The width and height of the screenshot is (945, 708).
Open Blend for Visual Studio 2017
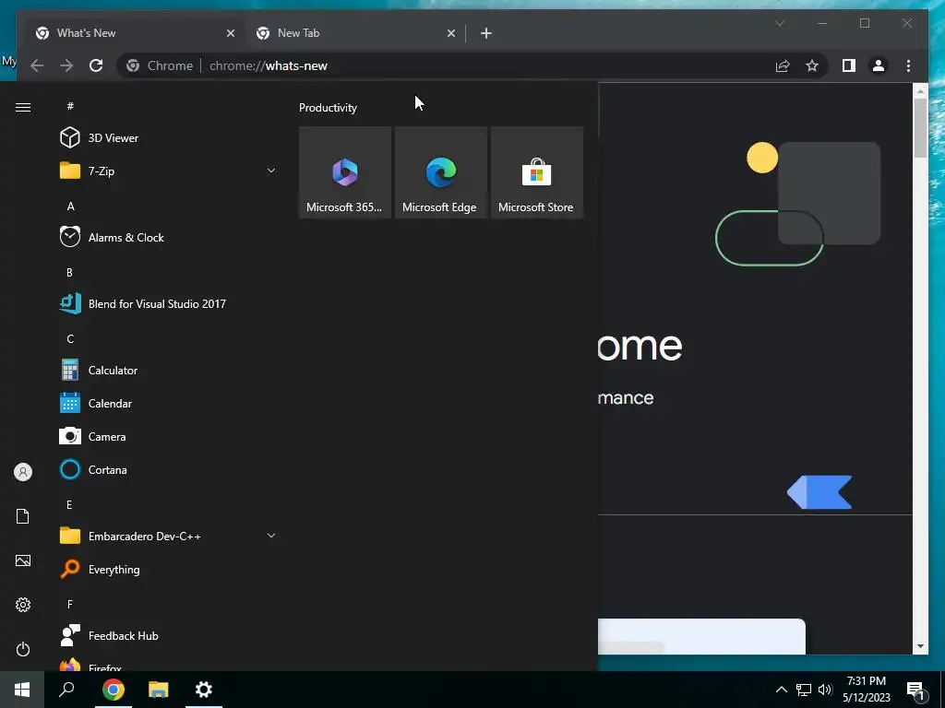[x=169, y=304]
